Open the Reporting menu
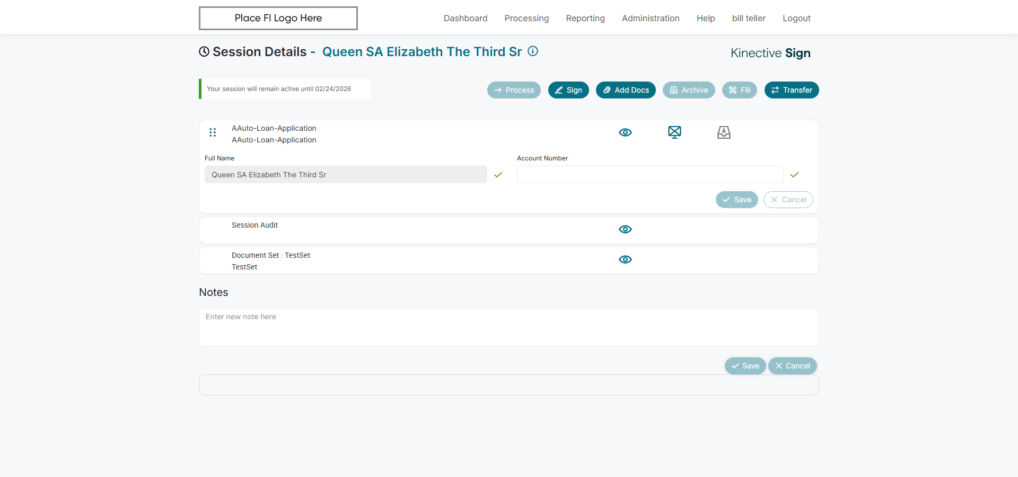 (585, 18)
